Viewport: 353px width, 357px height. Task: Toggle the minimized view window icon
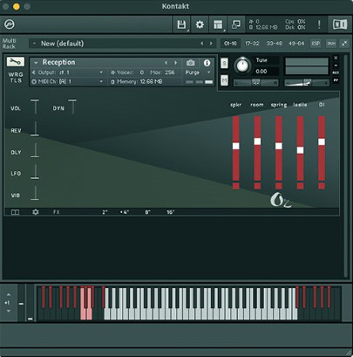(236, 24)
